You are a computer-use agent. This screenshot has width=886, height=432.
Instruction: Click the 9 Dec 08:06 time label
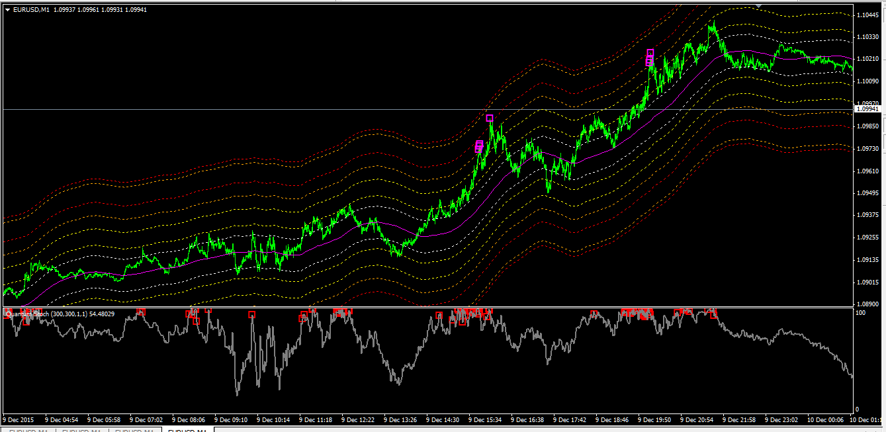(x=189, y=419)
